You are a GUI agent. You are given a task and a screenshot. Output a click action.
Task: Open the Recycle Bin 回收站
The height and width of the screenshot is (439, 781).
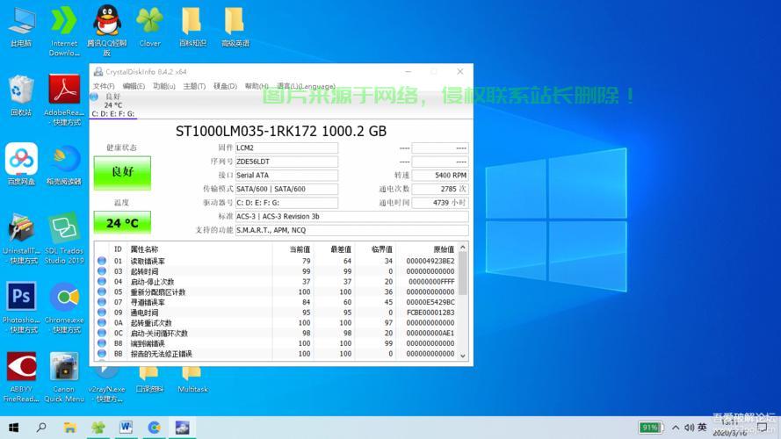[21, 97]
